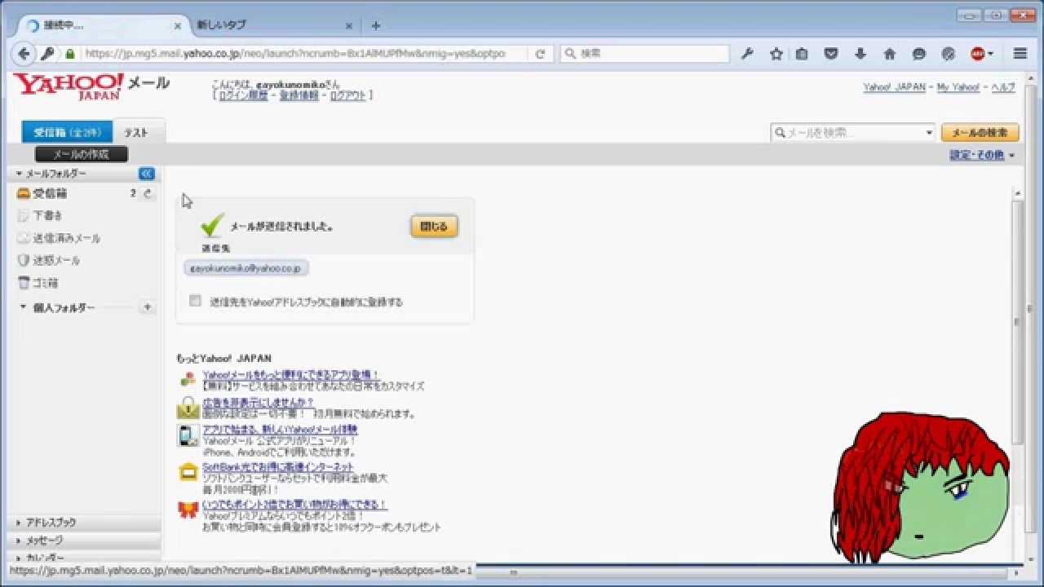Open the ログイン履歴 link
Image resolution: width=1044 pixels, height=587 pixels.
243,95
